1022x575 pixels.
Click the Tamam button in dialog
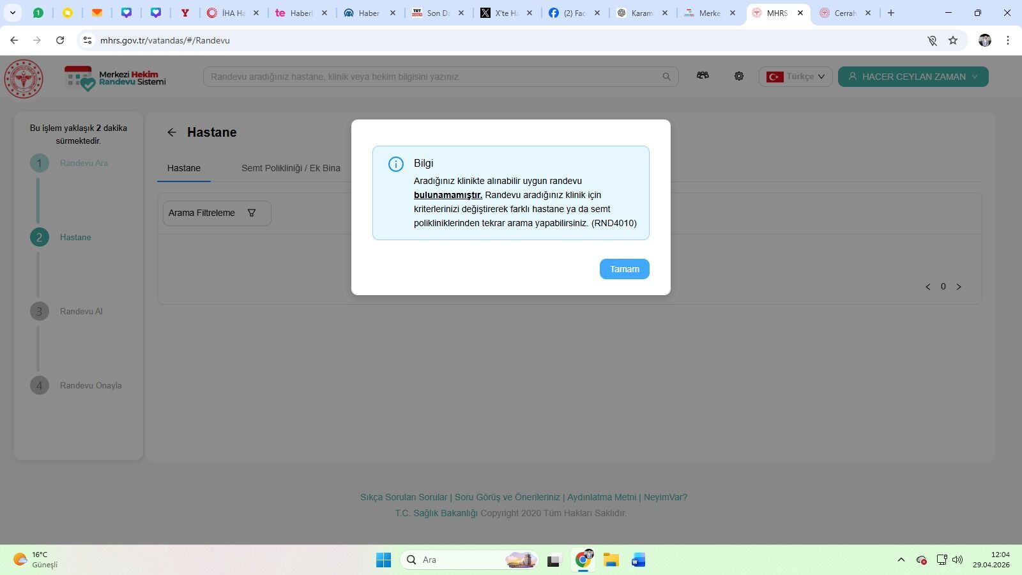pyautogui.click(x=624, y=269)
